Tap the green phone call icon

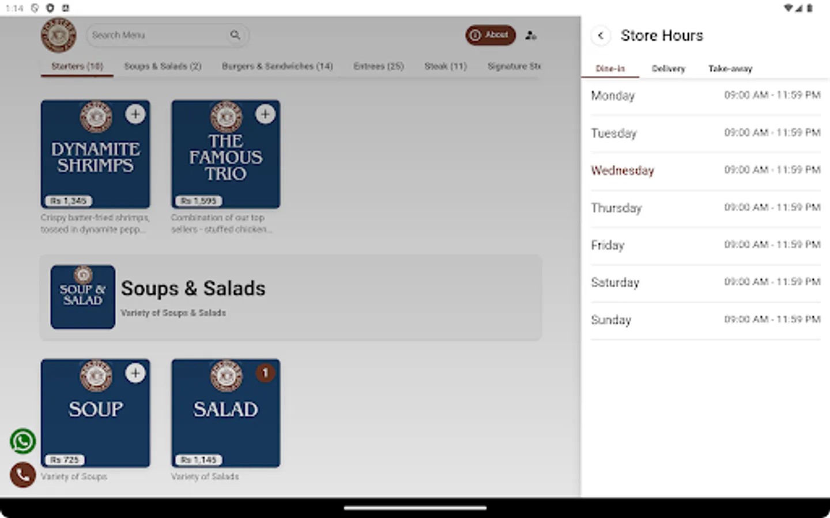[x=22, y=475]
